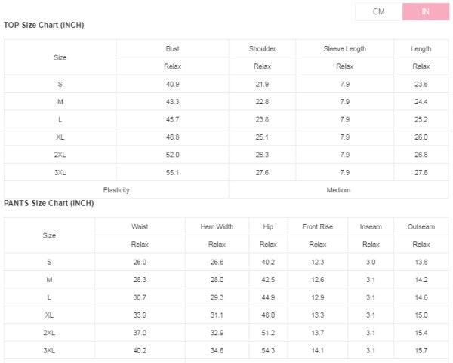Select the Shoulder column header
The width and height of the screenshot is (453, 363).
(x=262, y=49)
